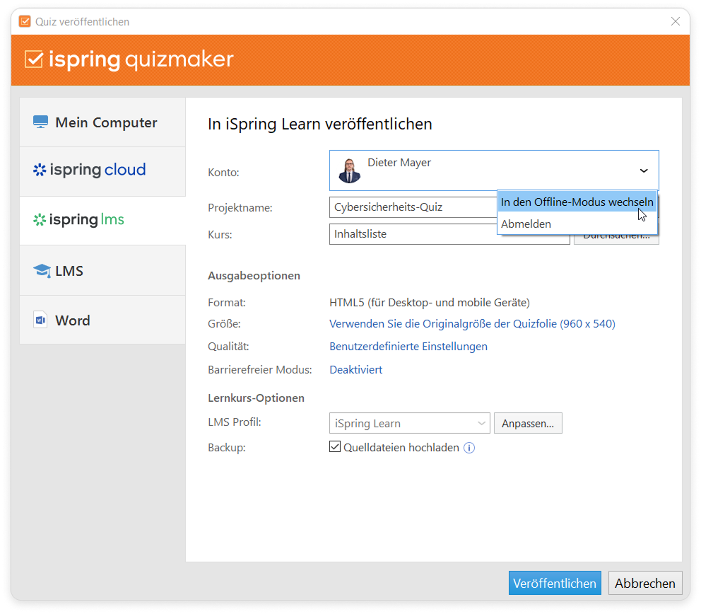The width and height of the screenshot is (701, 614).
Task: Click the Projektname text field
Action: click(x=413, y=208)
